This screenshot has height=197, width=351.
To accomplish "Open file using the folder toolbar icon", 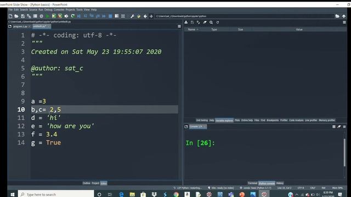I will (x=16, y=16).
